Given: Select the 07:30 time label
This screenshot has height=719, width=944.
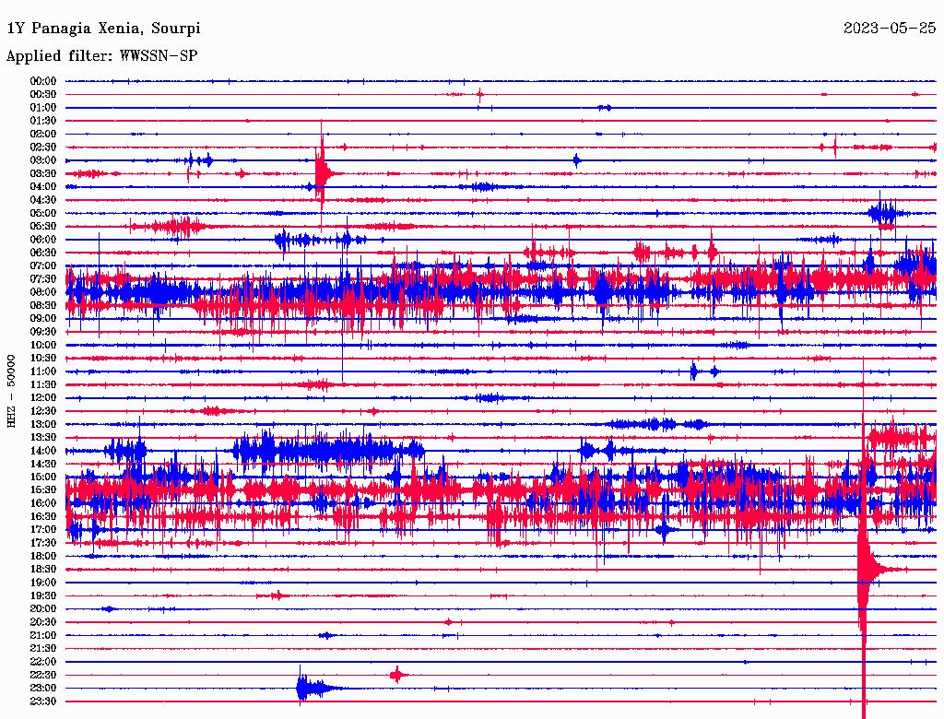Looking at the screenshot, I should click(x=43, y=279).
